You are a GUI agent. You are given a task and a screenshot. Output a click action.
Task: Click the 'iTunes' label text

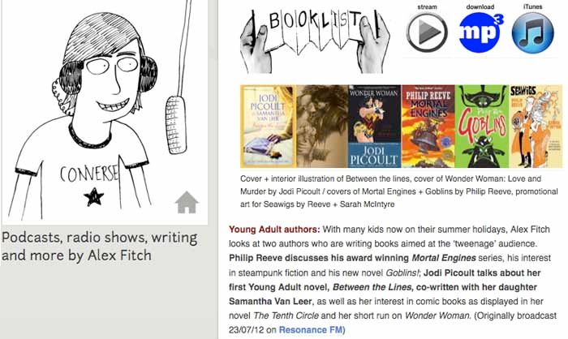pyautogui.click(x=533, y=6)
